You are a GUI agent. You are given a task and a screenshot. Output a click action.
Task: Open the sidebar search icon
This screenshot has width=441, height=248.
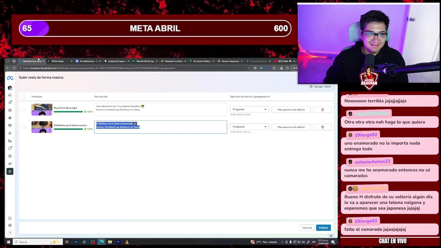[10, 218]
